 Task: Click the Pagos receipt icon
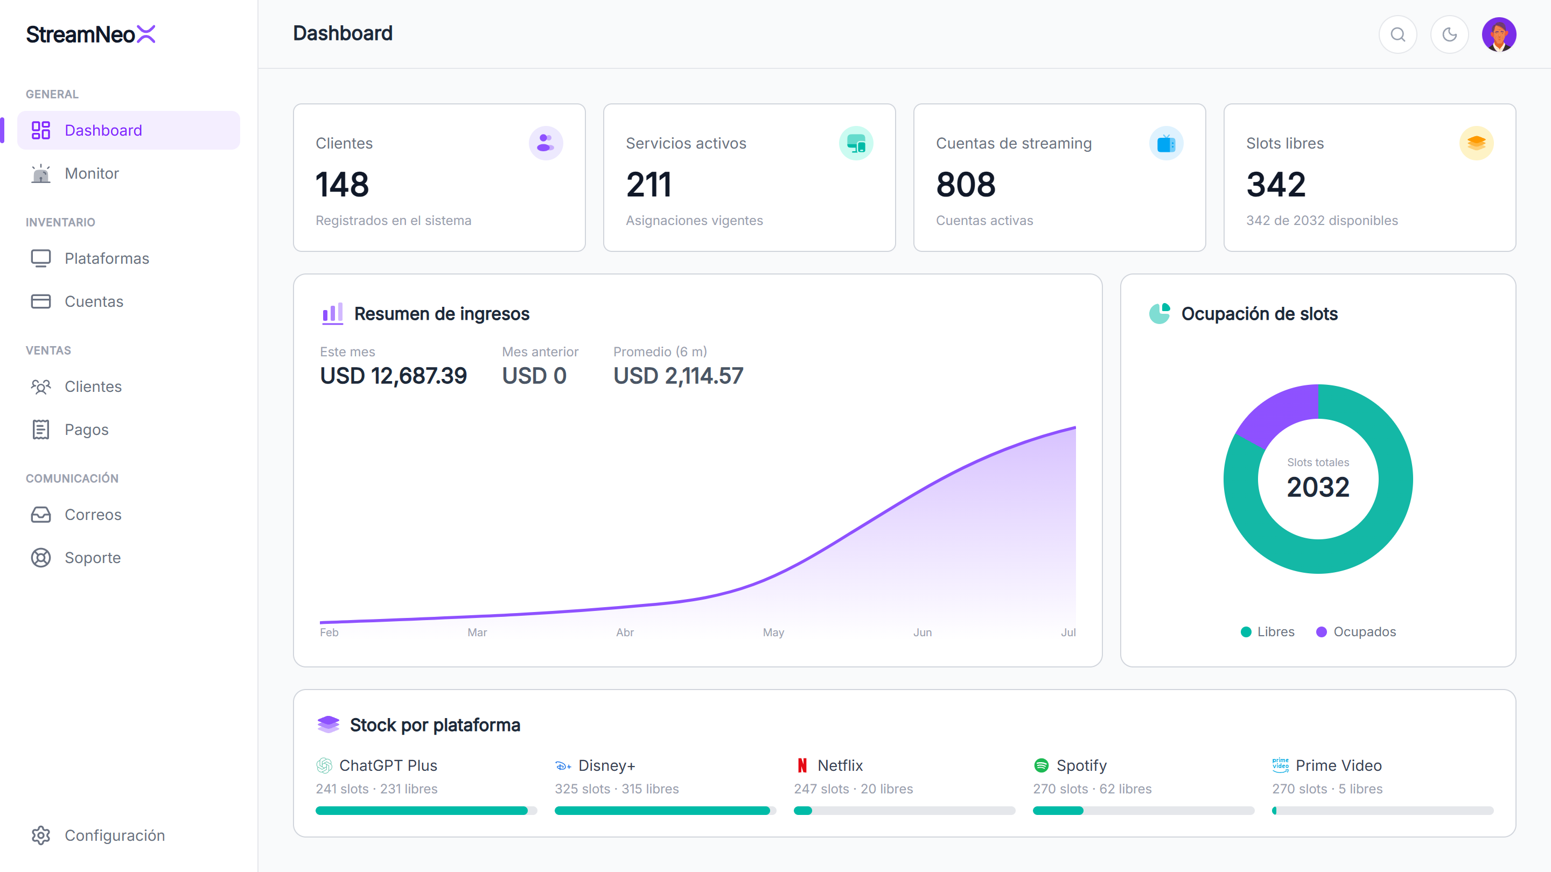click(41, 430)
